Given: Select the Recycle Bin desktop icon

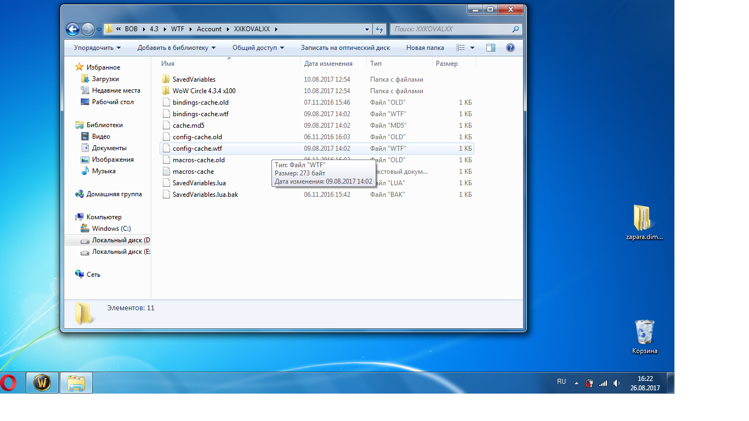Looking at the screenshot, I should (645, 335).
